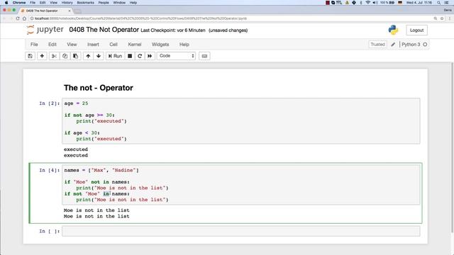Click into the names list code cell
This screenshot has height=255, width=454.
click(241, 185)
